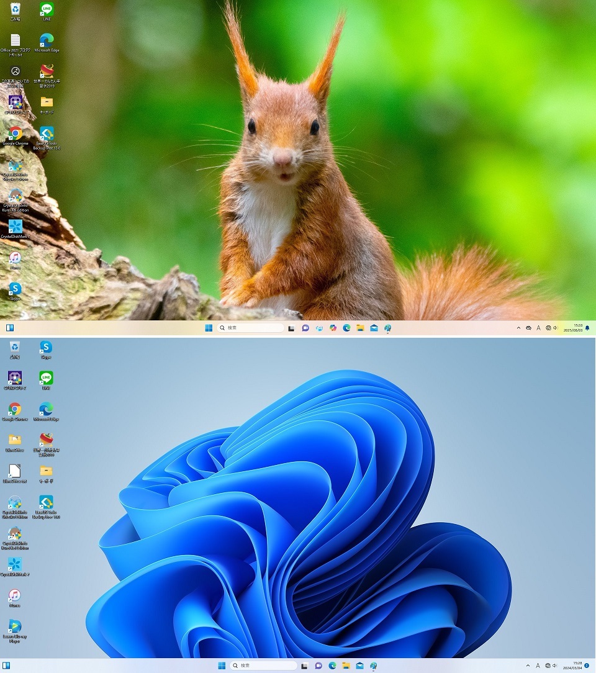Open Microsoft Edge shortcut on blue bloom desktop

pyautogui.click(x=46, y=411)
